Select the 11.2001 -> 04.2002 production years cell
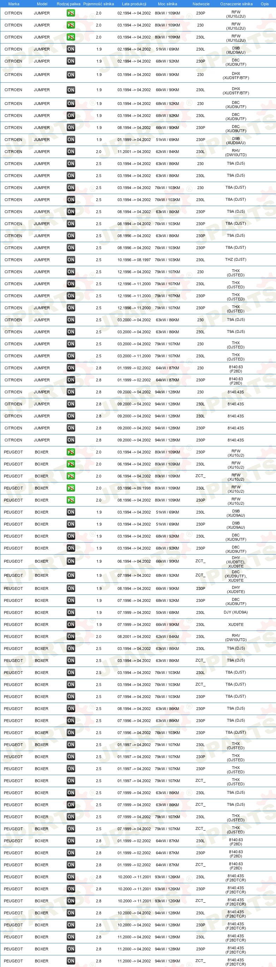 [x=134, y=152]
